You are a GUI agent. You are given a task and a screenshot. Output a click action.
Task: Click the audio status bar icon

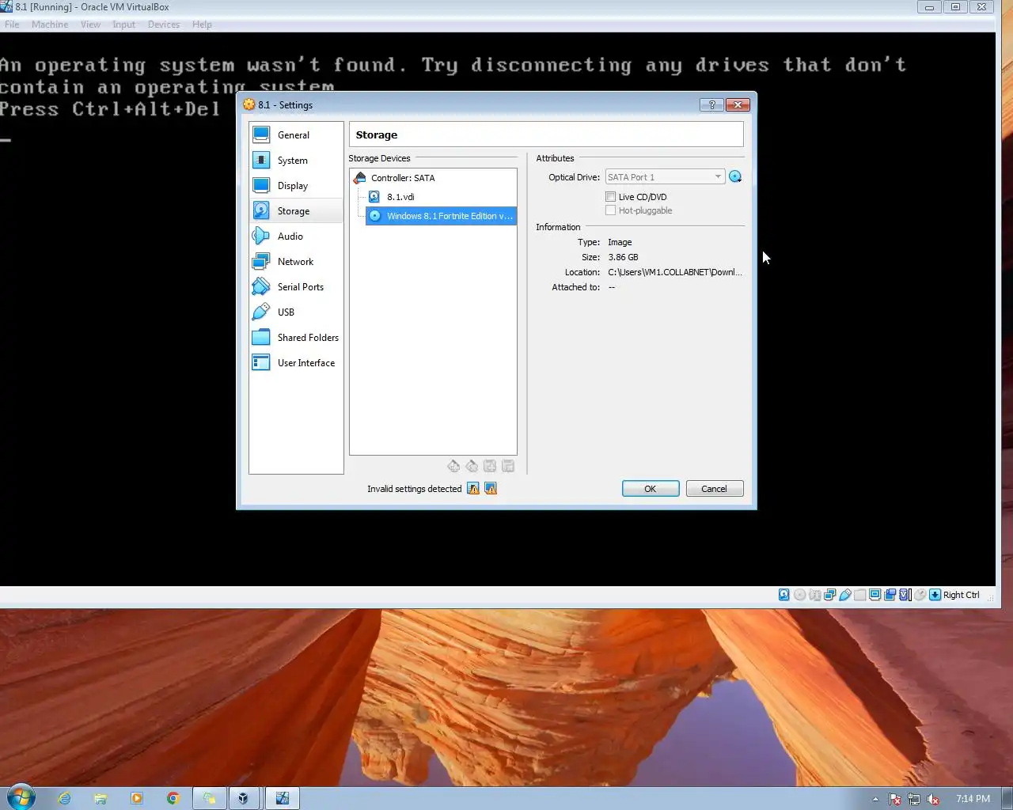tap(814, 595)
